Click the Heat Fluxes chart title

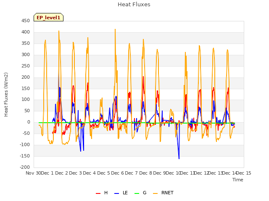coord(134,5)
